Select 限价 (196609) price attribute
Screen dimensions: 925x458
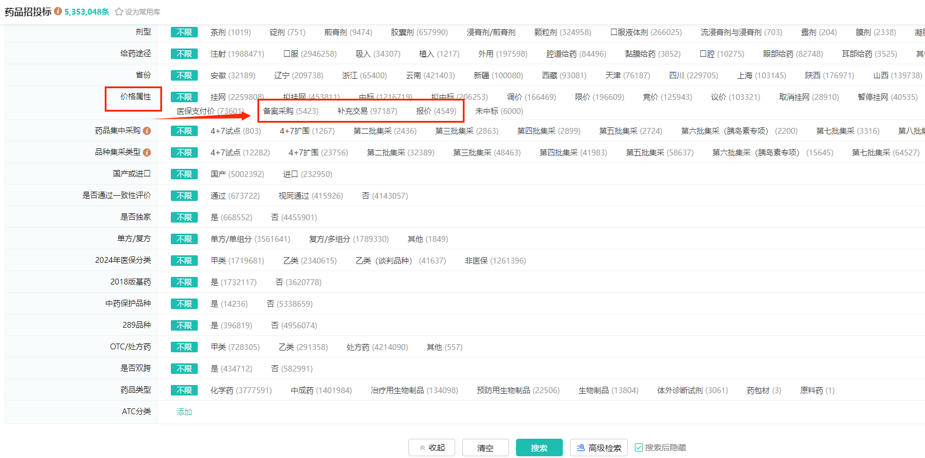(600, 97)
